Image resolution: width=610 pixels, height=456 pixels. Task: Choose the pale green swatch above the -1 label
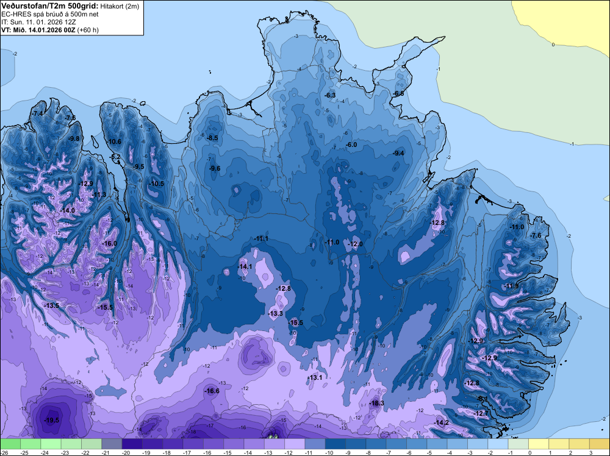click(x=518, y=444)
